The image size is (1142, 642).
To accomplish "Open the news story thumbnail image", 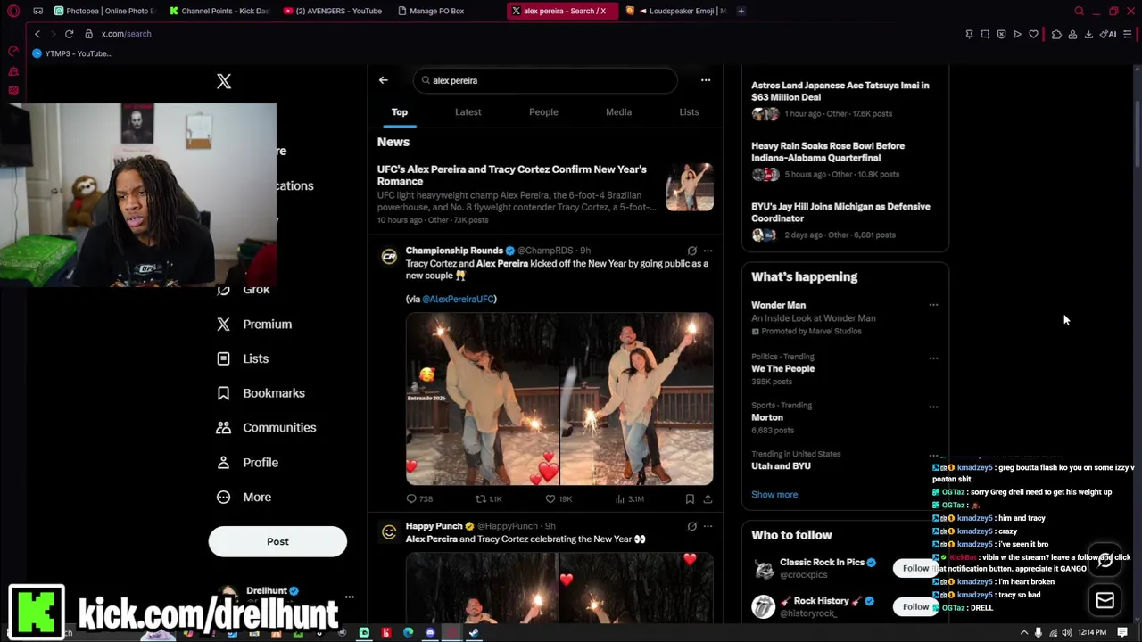I will click(690, 186).
